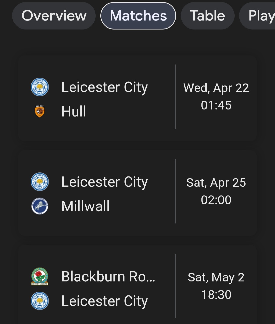
Task: Click the Sat, Apr 25 match date
Action: click(x=216, y=183)
